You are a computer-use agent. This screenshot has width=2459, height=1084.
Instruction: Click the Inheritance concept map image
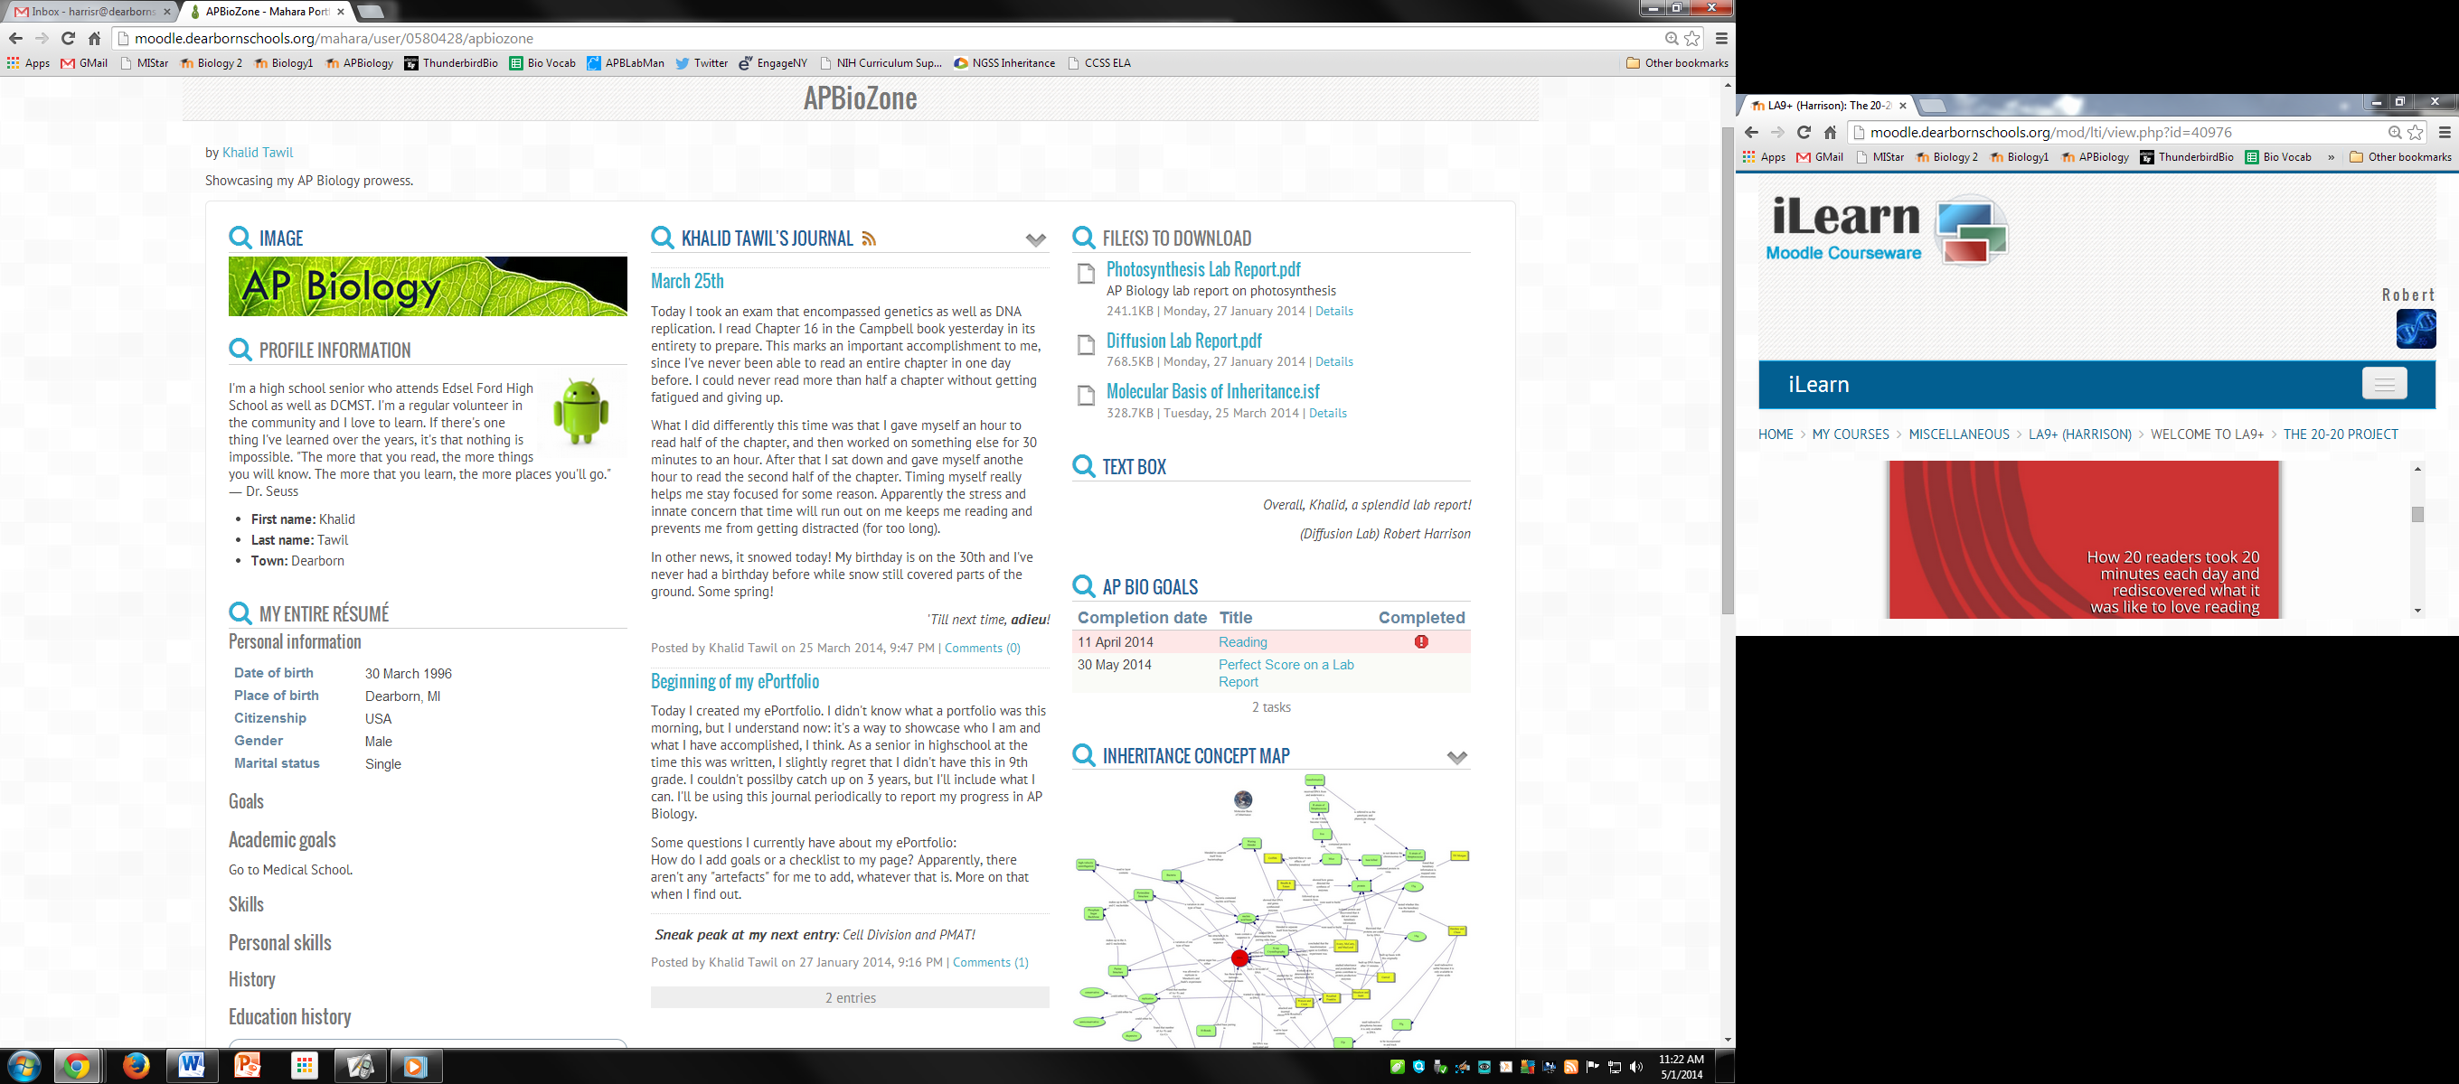[x=1271, y=910]
